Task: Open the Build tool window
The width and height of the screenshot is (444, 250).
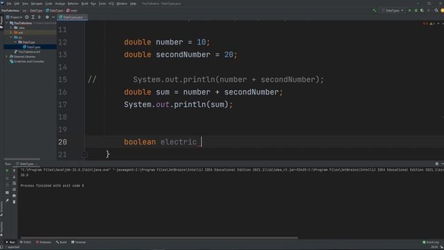Action: (x=61, y=242)
